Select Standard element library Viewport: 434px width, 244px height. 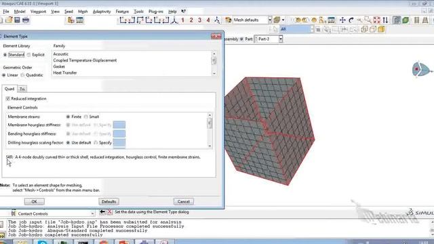coord(5,55)
